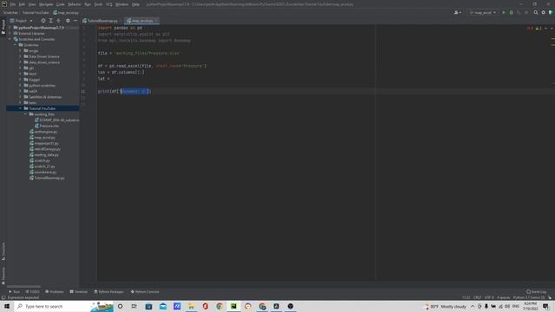
Task: Toggle the Structure side tool button
Action: 3,251
